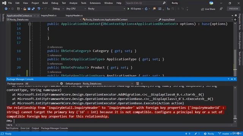Click the Open File folder icon
Image resolution: width=243 pixels, height=136 pixels.
(25, 9)
